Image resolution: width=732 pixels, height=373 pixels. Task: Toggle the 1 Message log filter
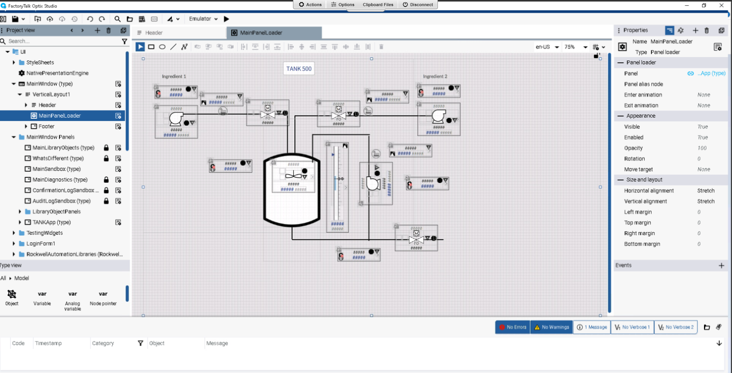[x=592, y=327]
